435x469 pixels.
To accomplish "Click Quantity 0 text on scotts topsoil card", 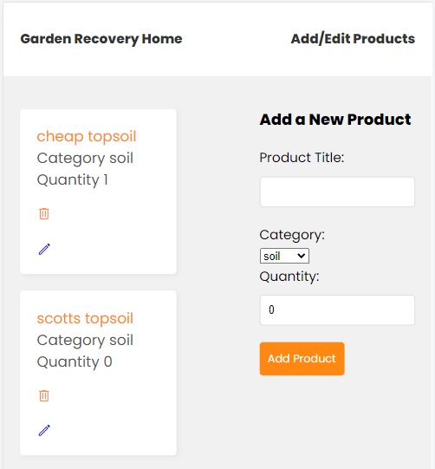I will pos(75,362).
